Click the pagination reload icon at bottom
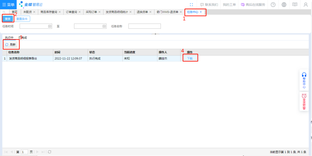 (x=50, y=152)
